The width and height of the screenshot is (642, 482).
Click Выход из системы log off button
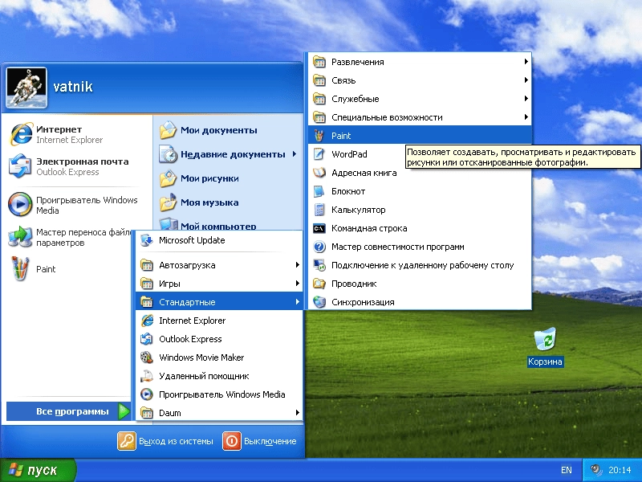(x=165, y=441)
